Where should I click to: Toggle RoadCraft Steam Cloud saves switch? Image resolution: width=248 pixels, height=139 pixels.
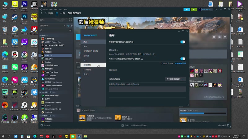[x=183, y=59]
